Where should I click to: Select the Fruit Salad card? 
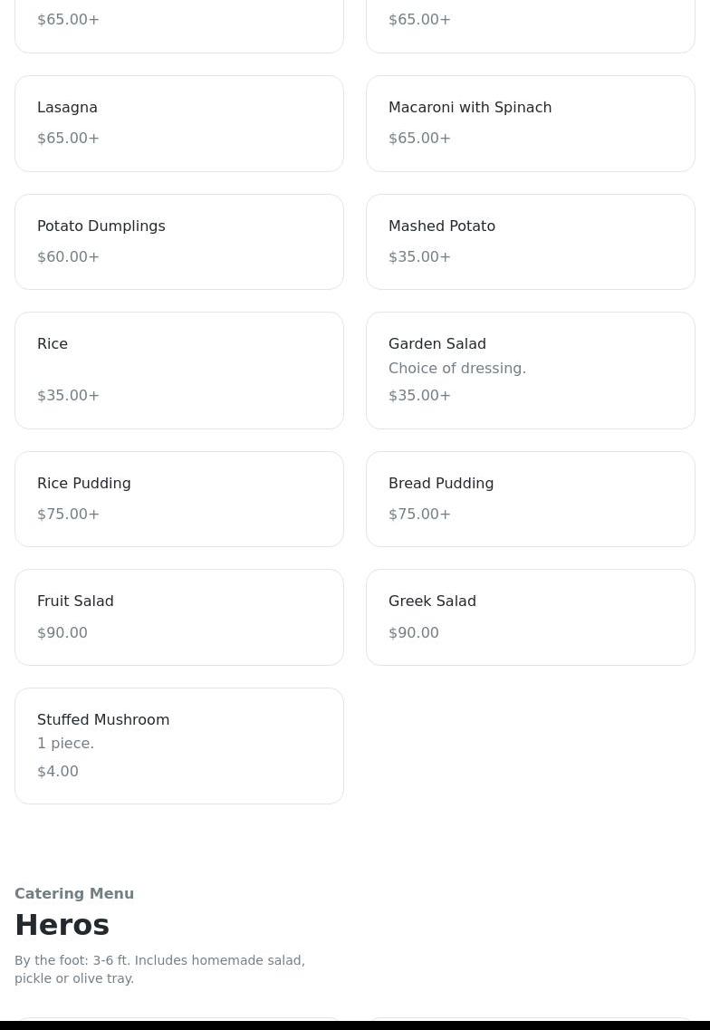[x=179, y=617]
